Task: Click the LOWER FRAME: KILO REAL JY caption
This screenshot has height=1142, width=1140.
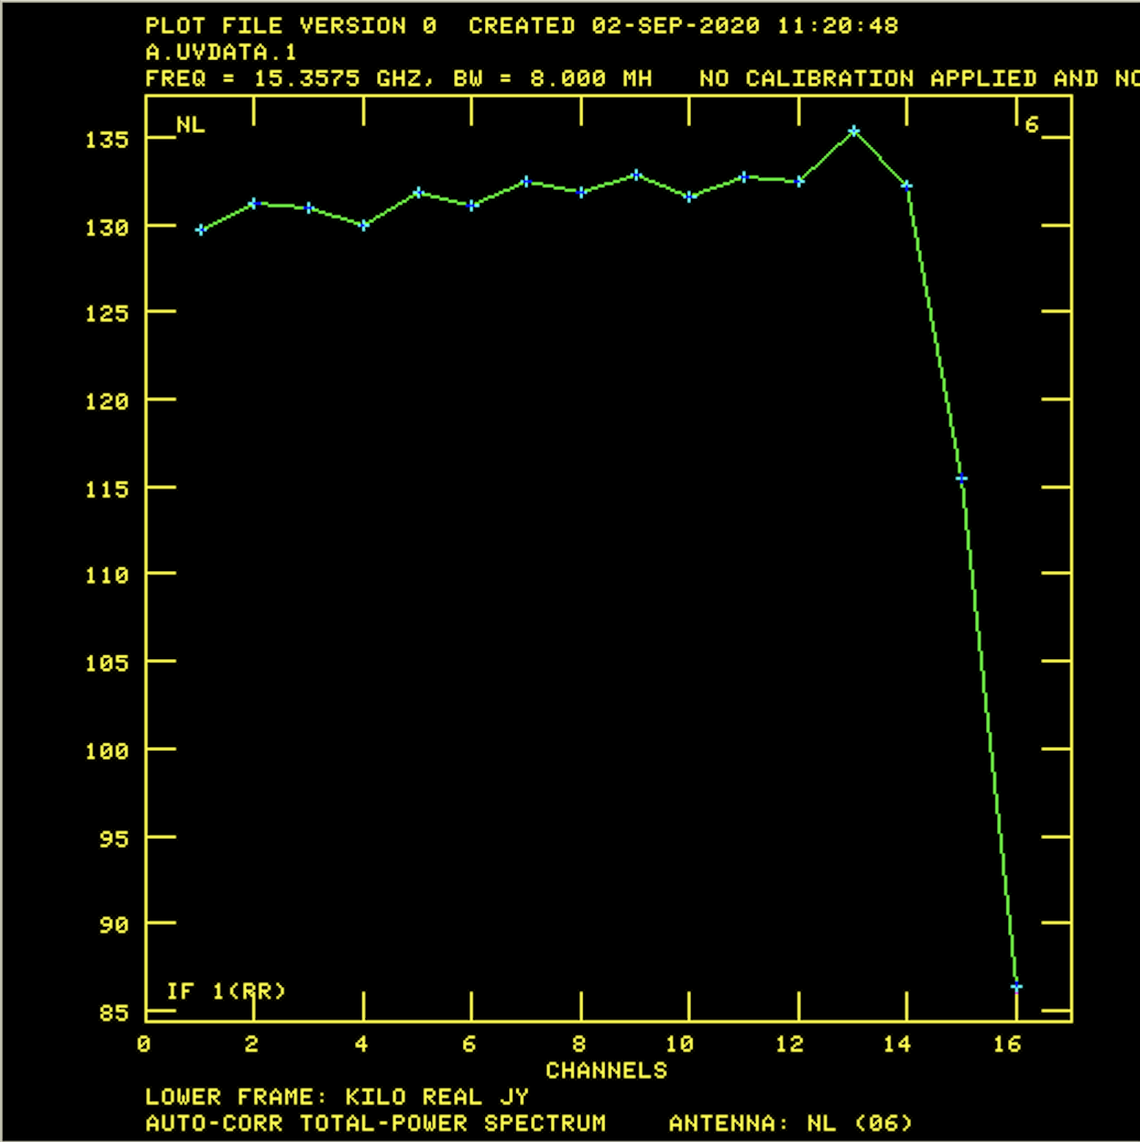Action: click(337, 1096)
